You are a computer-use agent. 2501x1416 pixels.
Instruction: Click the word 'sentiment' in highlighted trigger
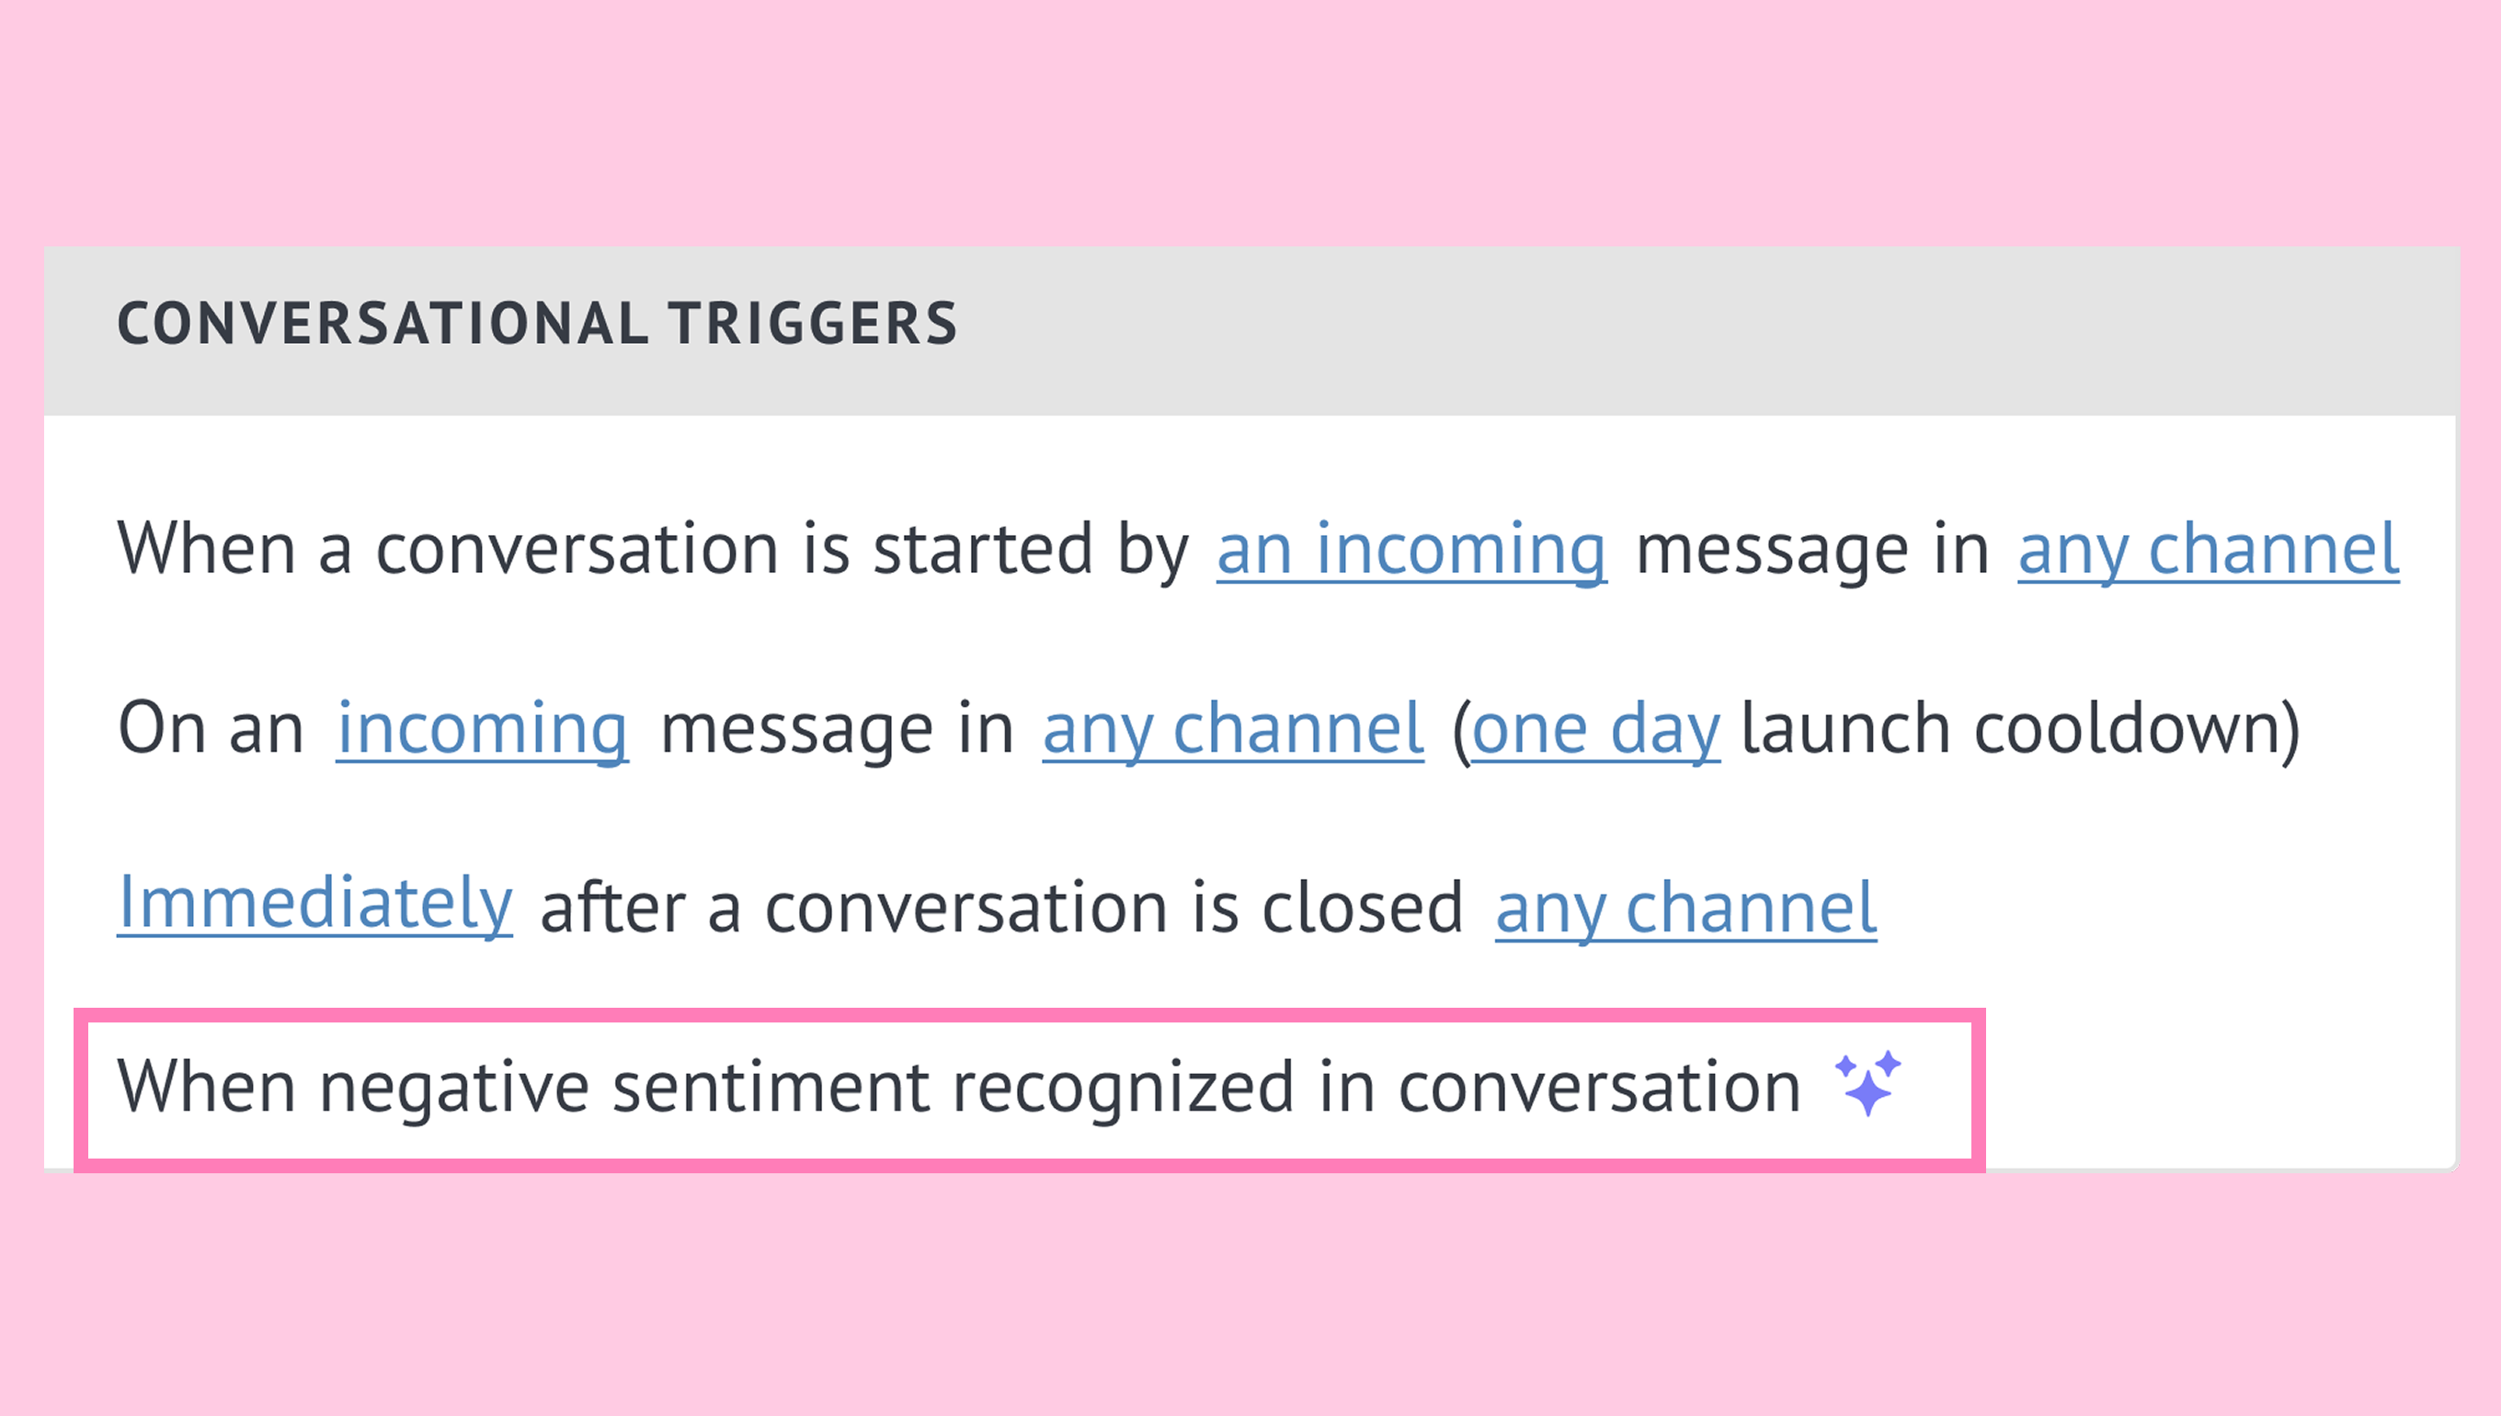[771, 1087]
